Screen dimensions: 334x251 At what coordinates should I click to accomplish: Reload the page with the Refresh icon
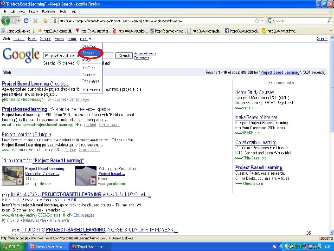(26, 21)
